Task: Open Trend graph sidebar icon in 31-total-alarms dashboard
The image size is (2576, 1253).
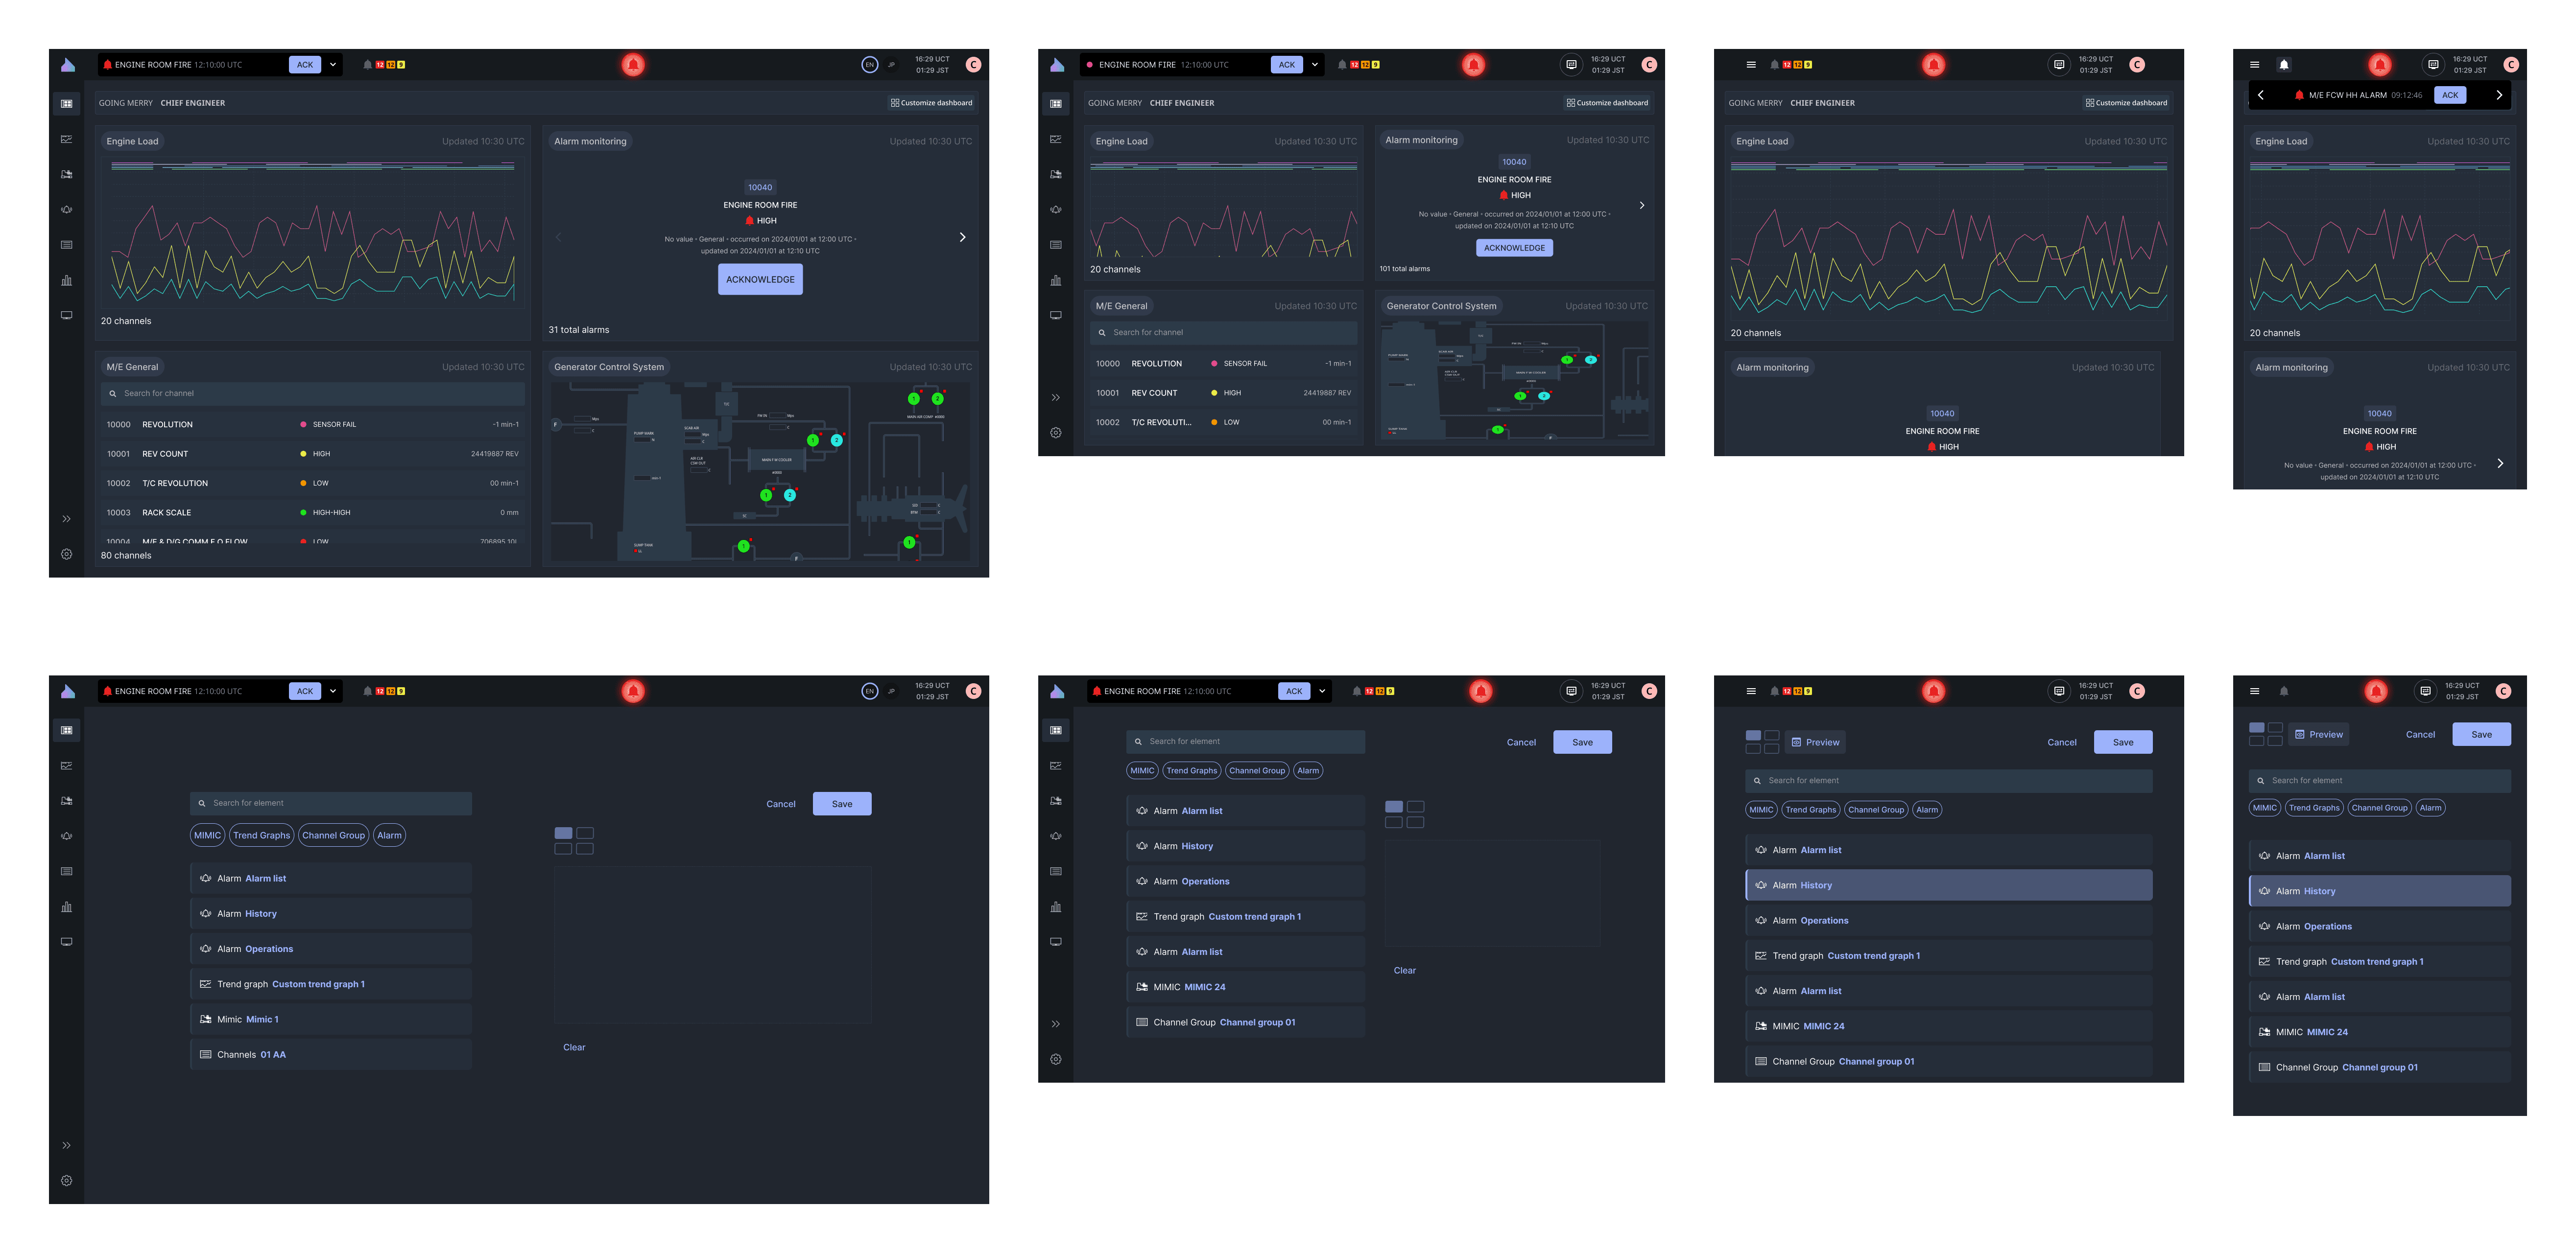Action: coord(66,139)
